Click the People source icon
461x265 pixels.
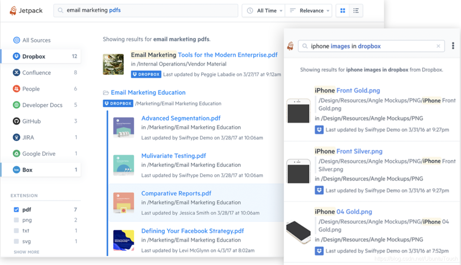(16, 89)
